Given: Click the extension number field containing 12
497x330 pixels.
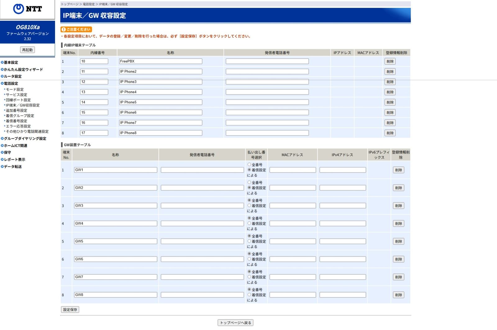Looking at the screenshot, I should coord(94,82).
